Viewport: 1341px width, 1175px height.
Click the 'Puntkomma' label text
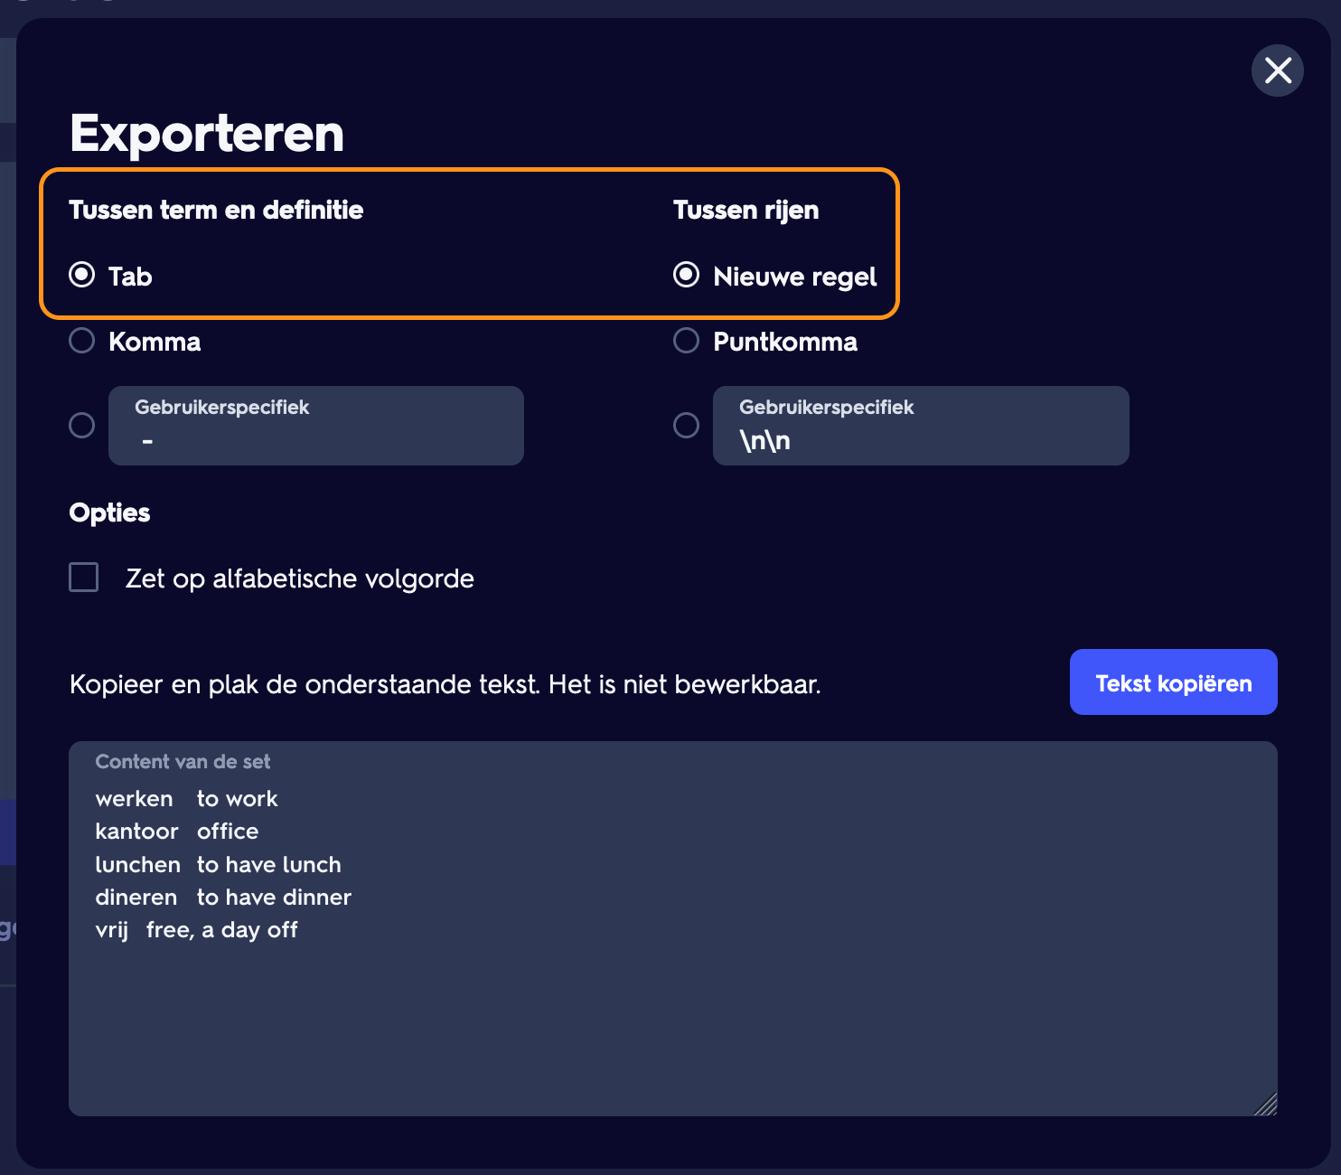tap(785, 342)
